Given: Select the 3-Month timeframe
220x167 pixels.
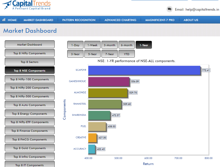Looking at the screenshot, I should pyautogui.click(x=110, y=45).
